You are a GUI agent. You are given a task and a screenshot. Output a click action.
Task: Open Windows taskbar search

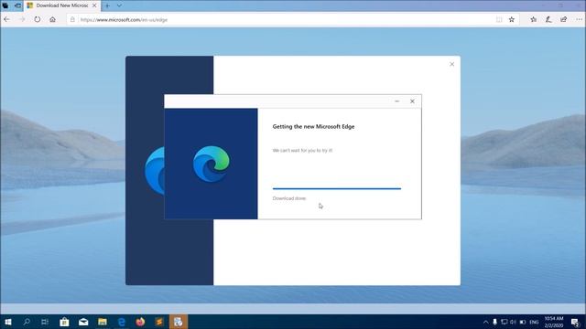click(x=27, y=322)
